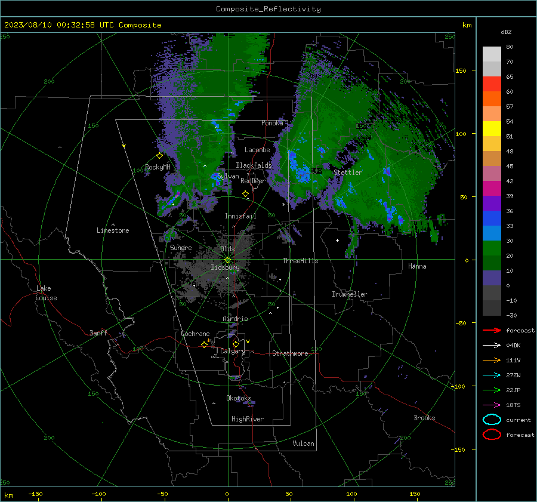Screen dimensions: 537x502
Task: Pick the bright green 20-30 dBZ swatch
Action: pyautogui.click(x=492, y=248)
